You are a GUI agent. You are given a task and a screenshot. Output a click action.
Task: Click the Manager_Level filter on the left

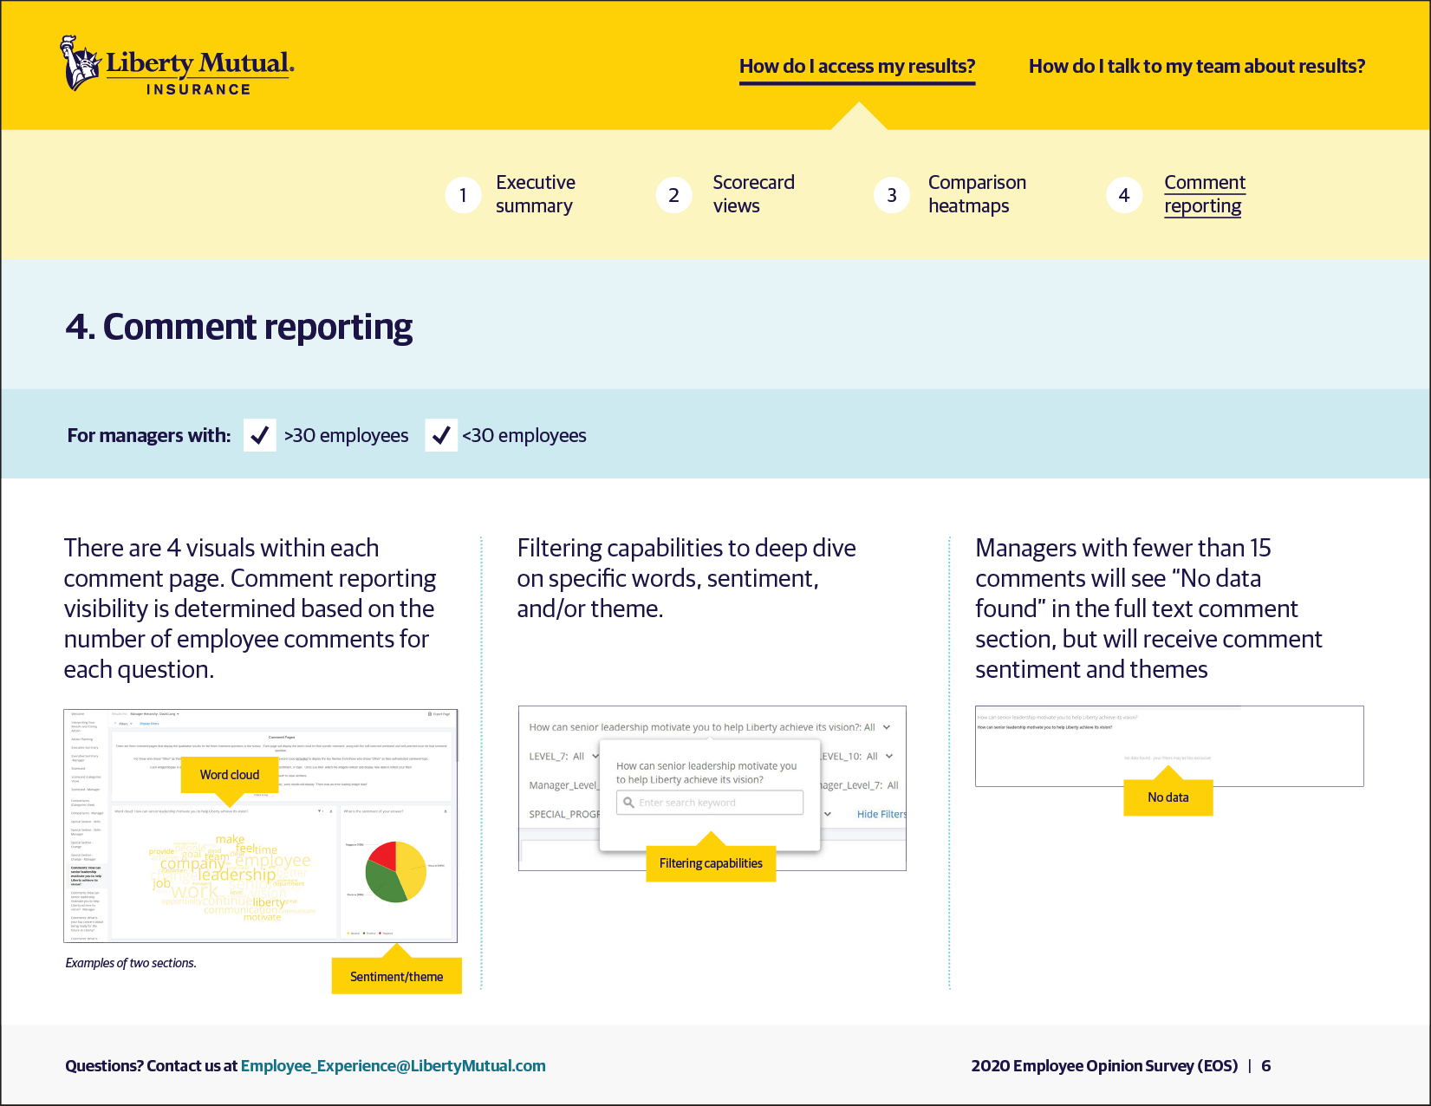[x=563, y=785]
